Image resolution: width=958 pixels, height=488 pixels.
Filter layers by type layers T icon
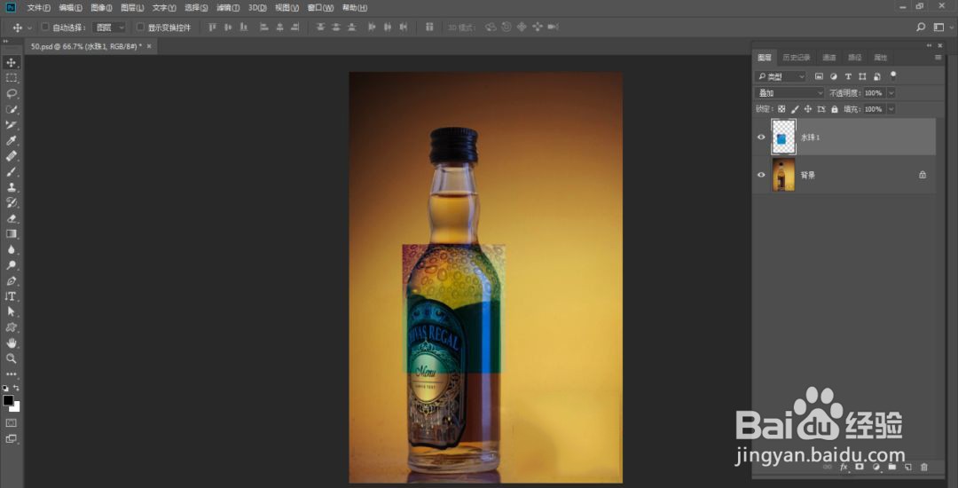coord(848,77)
